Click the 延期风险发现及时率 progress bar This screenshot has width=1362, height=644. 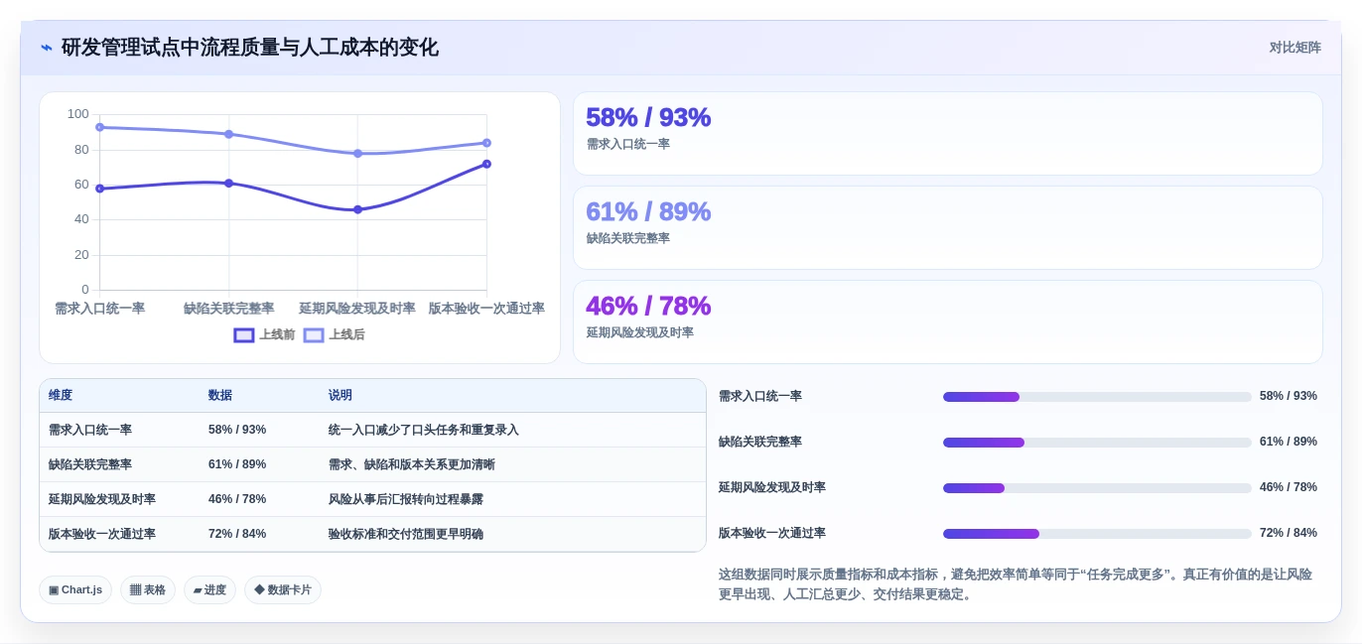(1097, 488)
